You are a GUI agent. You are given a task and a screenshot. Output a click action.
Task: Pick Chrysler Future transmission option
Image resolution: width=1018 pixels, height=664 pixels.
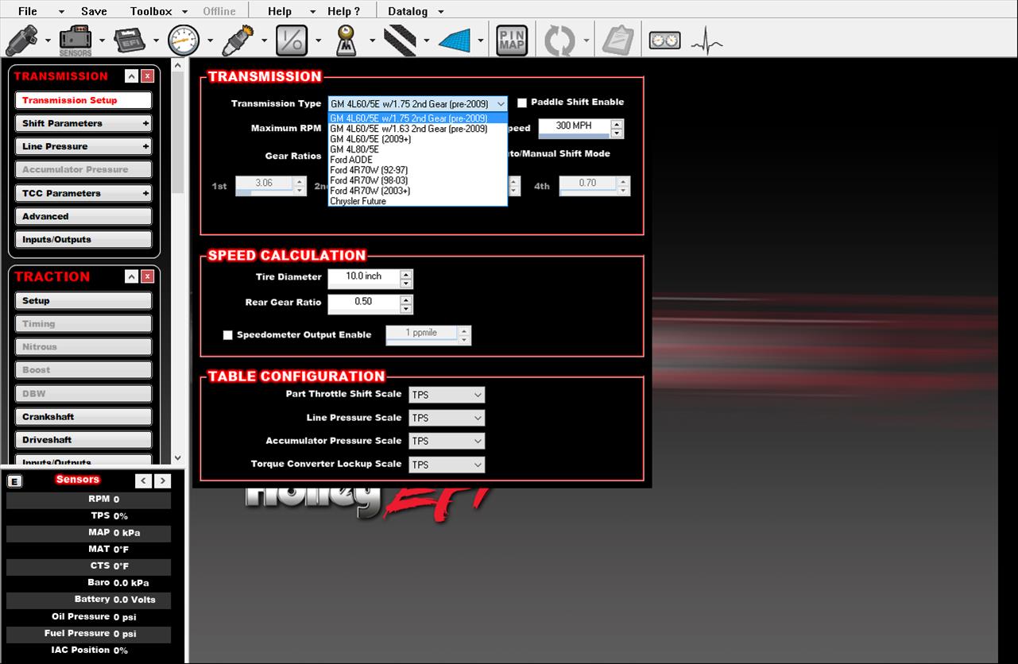coord(417,201)
